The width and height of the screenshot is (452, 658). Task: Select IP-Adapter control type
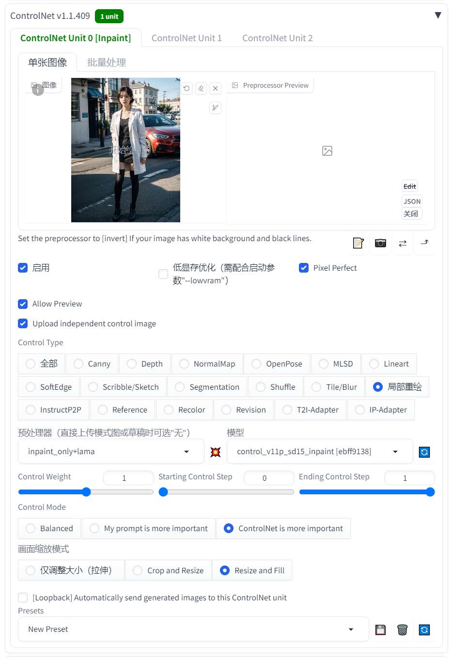click(381, 410)
